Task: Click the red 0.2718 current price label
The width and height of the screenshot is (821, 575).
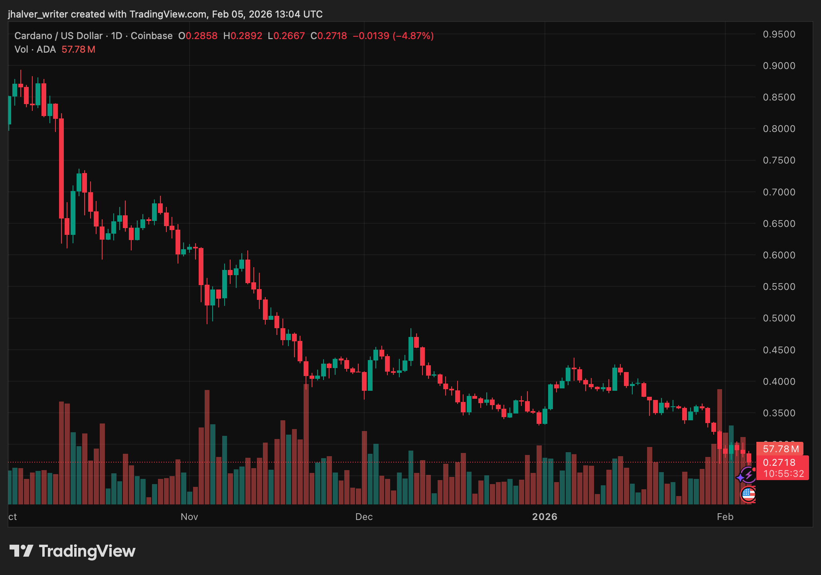Action: coord(779,463)
